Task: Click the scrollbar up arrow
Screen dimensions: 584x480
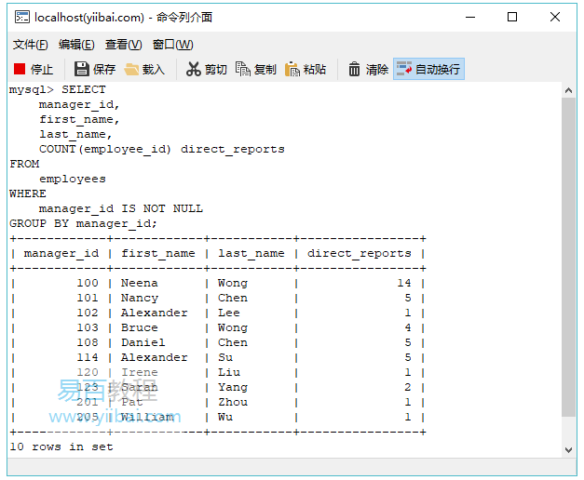Action: (568, 90)
